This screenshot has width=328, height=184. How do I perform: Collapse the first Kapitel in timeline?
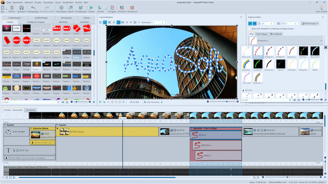pos(5,125)
